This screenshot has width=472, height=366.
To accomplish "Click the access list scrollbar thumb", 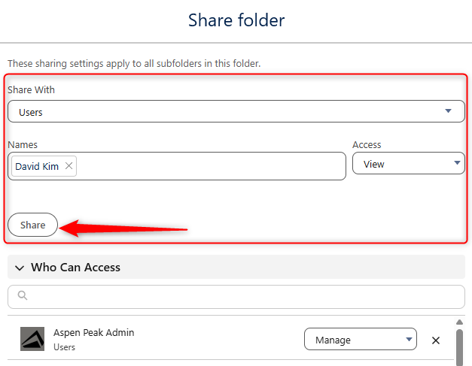I will click(459, 348).
